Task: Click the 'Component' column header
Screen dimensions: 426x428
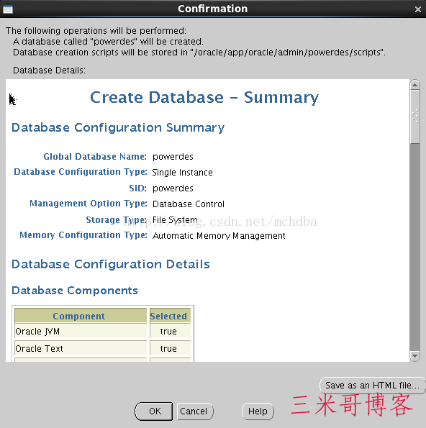Action: [x=81, y=316]
